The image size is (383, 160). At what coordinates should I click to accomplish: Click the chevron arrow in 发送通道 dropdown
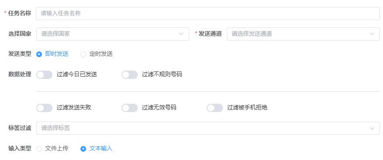pos(372,34)
